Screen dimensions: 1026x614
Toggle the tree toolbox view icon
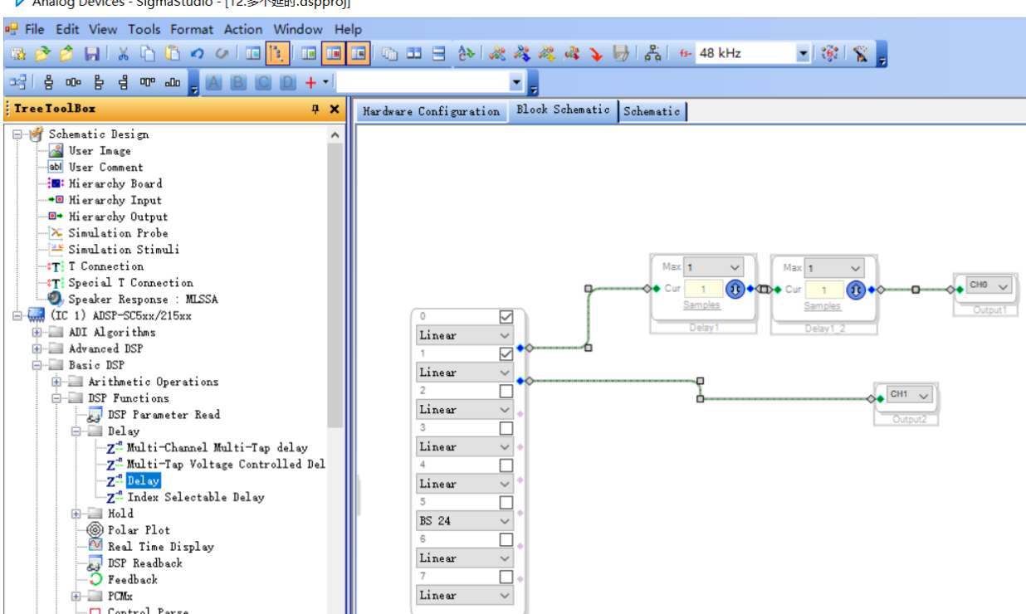(277, 54)
